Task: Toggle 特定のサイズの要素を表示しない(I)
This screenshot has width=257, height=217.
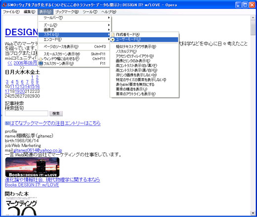Action: pyautogui.click(x=144, y=80)
